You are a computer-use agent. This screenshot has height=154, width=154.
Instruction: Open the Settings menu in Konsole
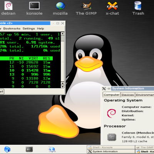coord(28,28)
